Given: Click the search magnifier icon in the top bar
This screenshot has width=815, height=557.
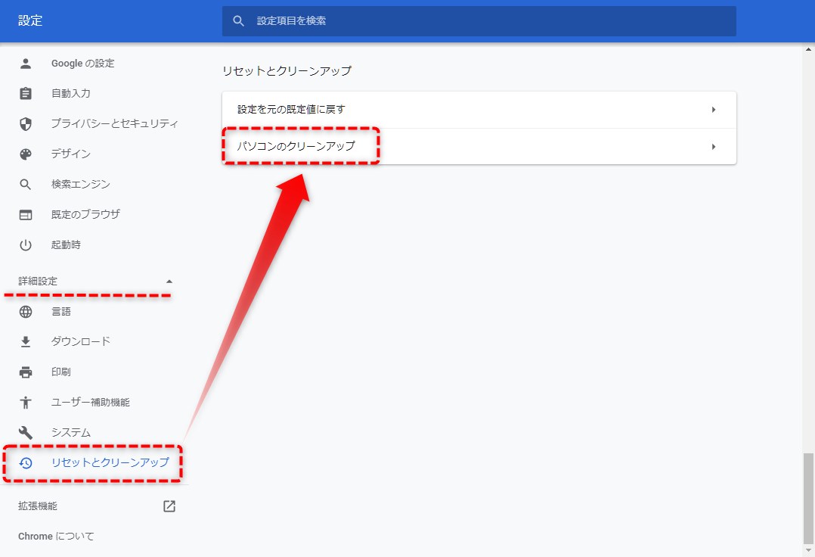Looking at the screenshot, I should coord(239,20).
